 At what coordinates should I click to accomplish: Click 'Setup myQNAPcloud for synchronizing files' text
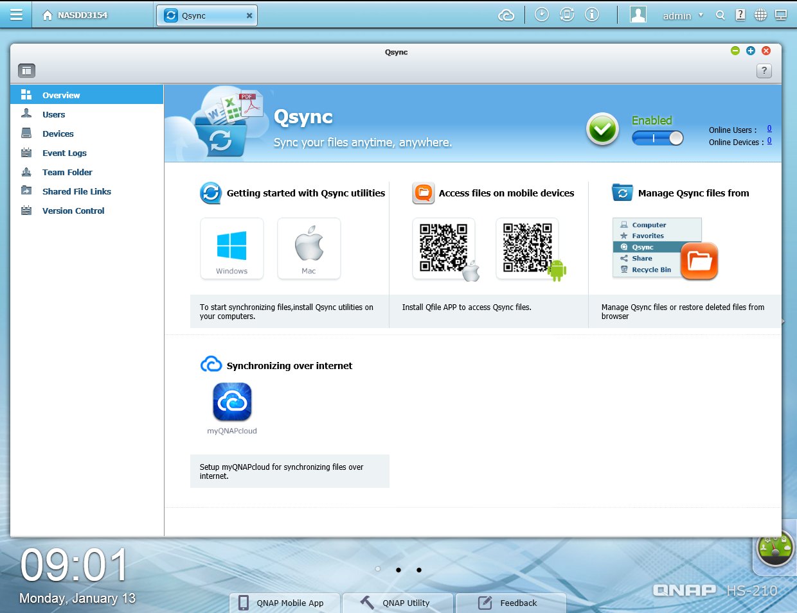tap(282, 471)
